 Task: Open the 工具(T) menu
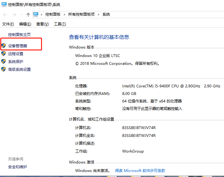(x=60, y=24)
